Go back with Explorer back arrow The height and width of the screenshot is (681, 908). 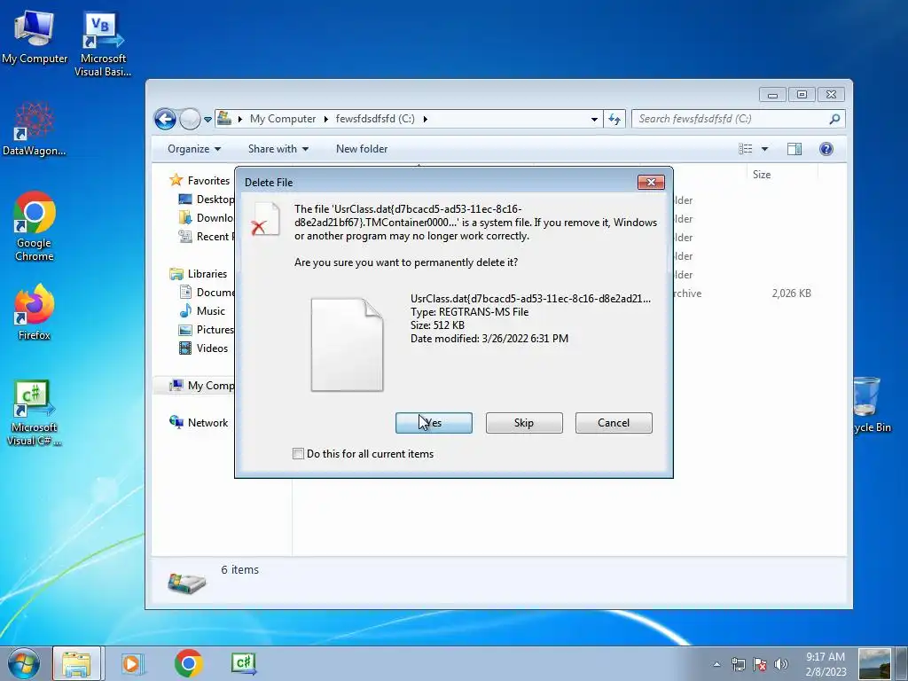click(165, 120)
